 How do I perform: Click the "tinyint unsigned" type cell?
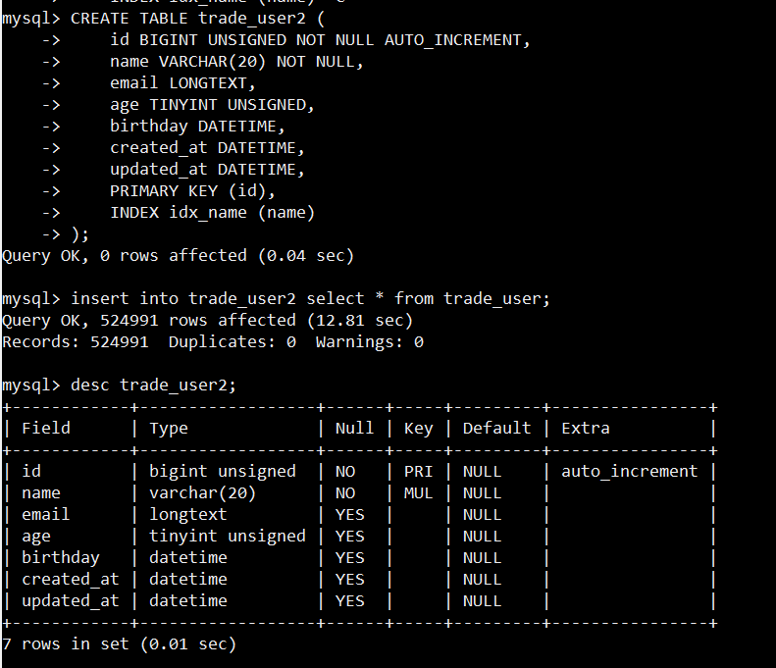tap(227, 536)
